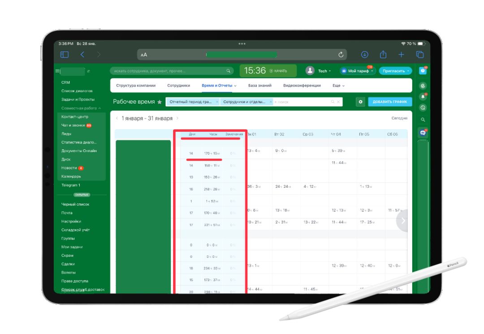Open Складской учёт in the sidebar

click(76, 230)
